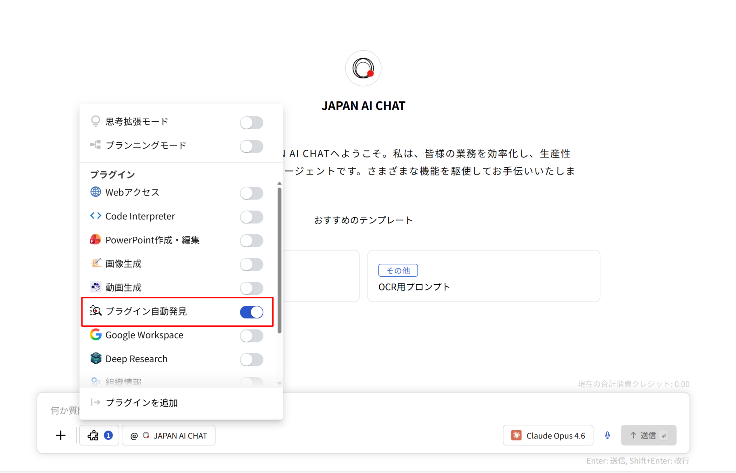736x473 pixels.
Task: Open the Claude Opus 4.6 model selector
Action: (x=548, y=435)
